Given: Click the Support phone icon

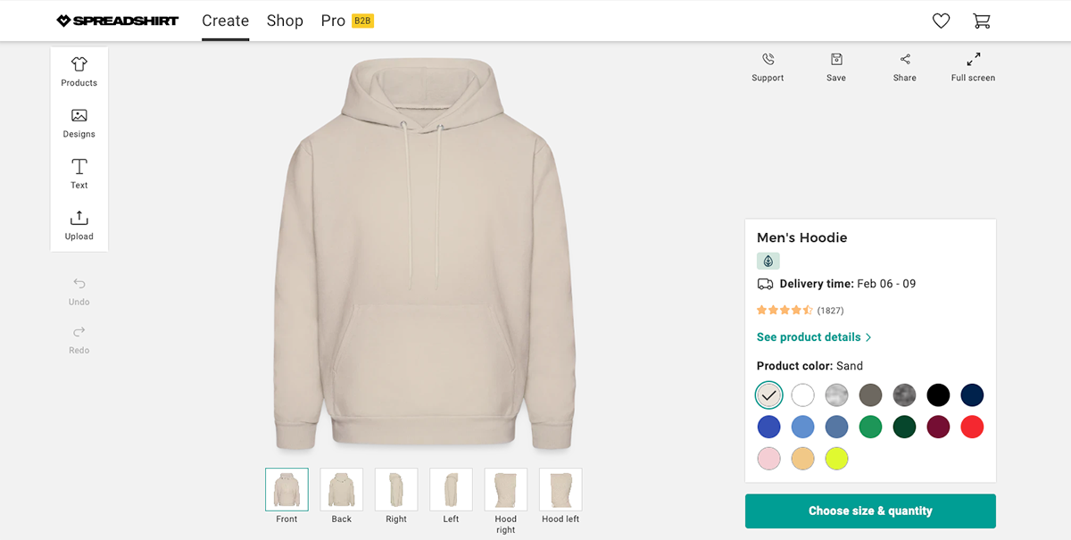Looking at the screenshot, I should coord(768,60).
